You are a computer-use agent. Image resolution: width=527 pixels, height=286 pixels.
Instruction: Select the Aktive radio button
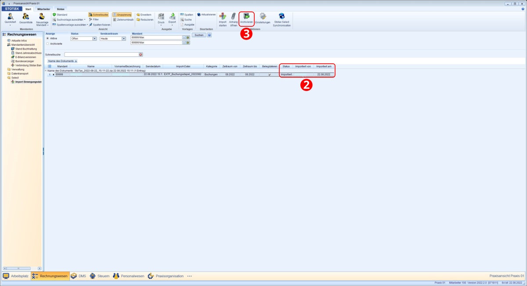coord(47,39)
